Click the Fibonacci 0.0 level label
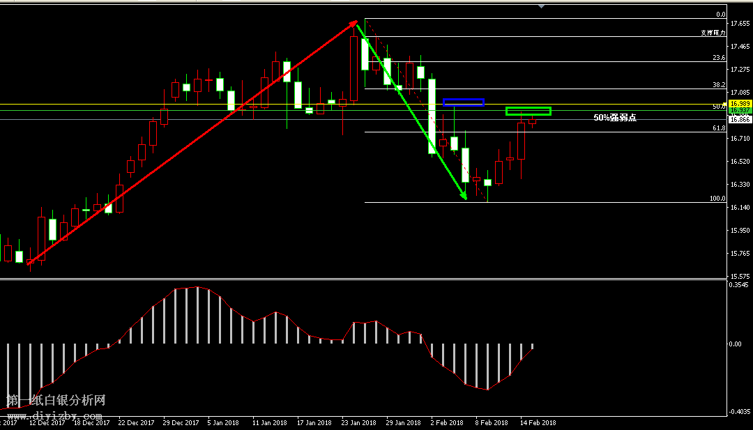Screen dimensions: 753x430 pos(721,15)
